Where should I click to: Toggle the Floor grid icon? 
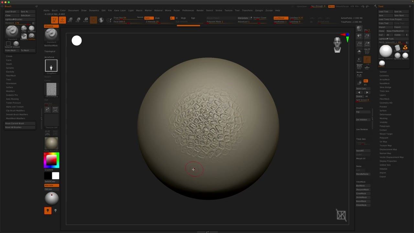(x=367, y=67)
